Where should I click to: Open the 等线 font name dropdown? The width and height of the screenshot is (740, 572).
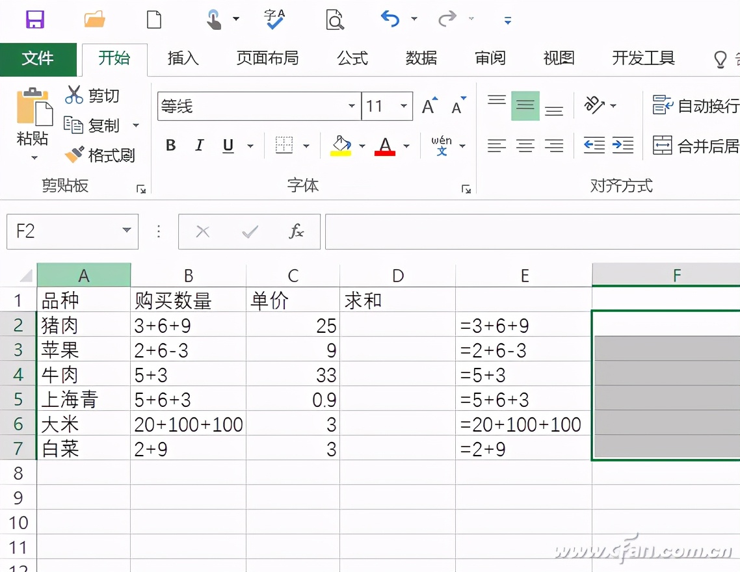pyautogui.click(x=352, y=106)
